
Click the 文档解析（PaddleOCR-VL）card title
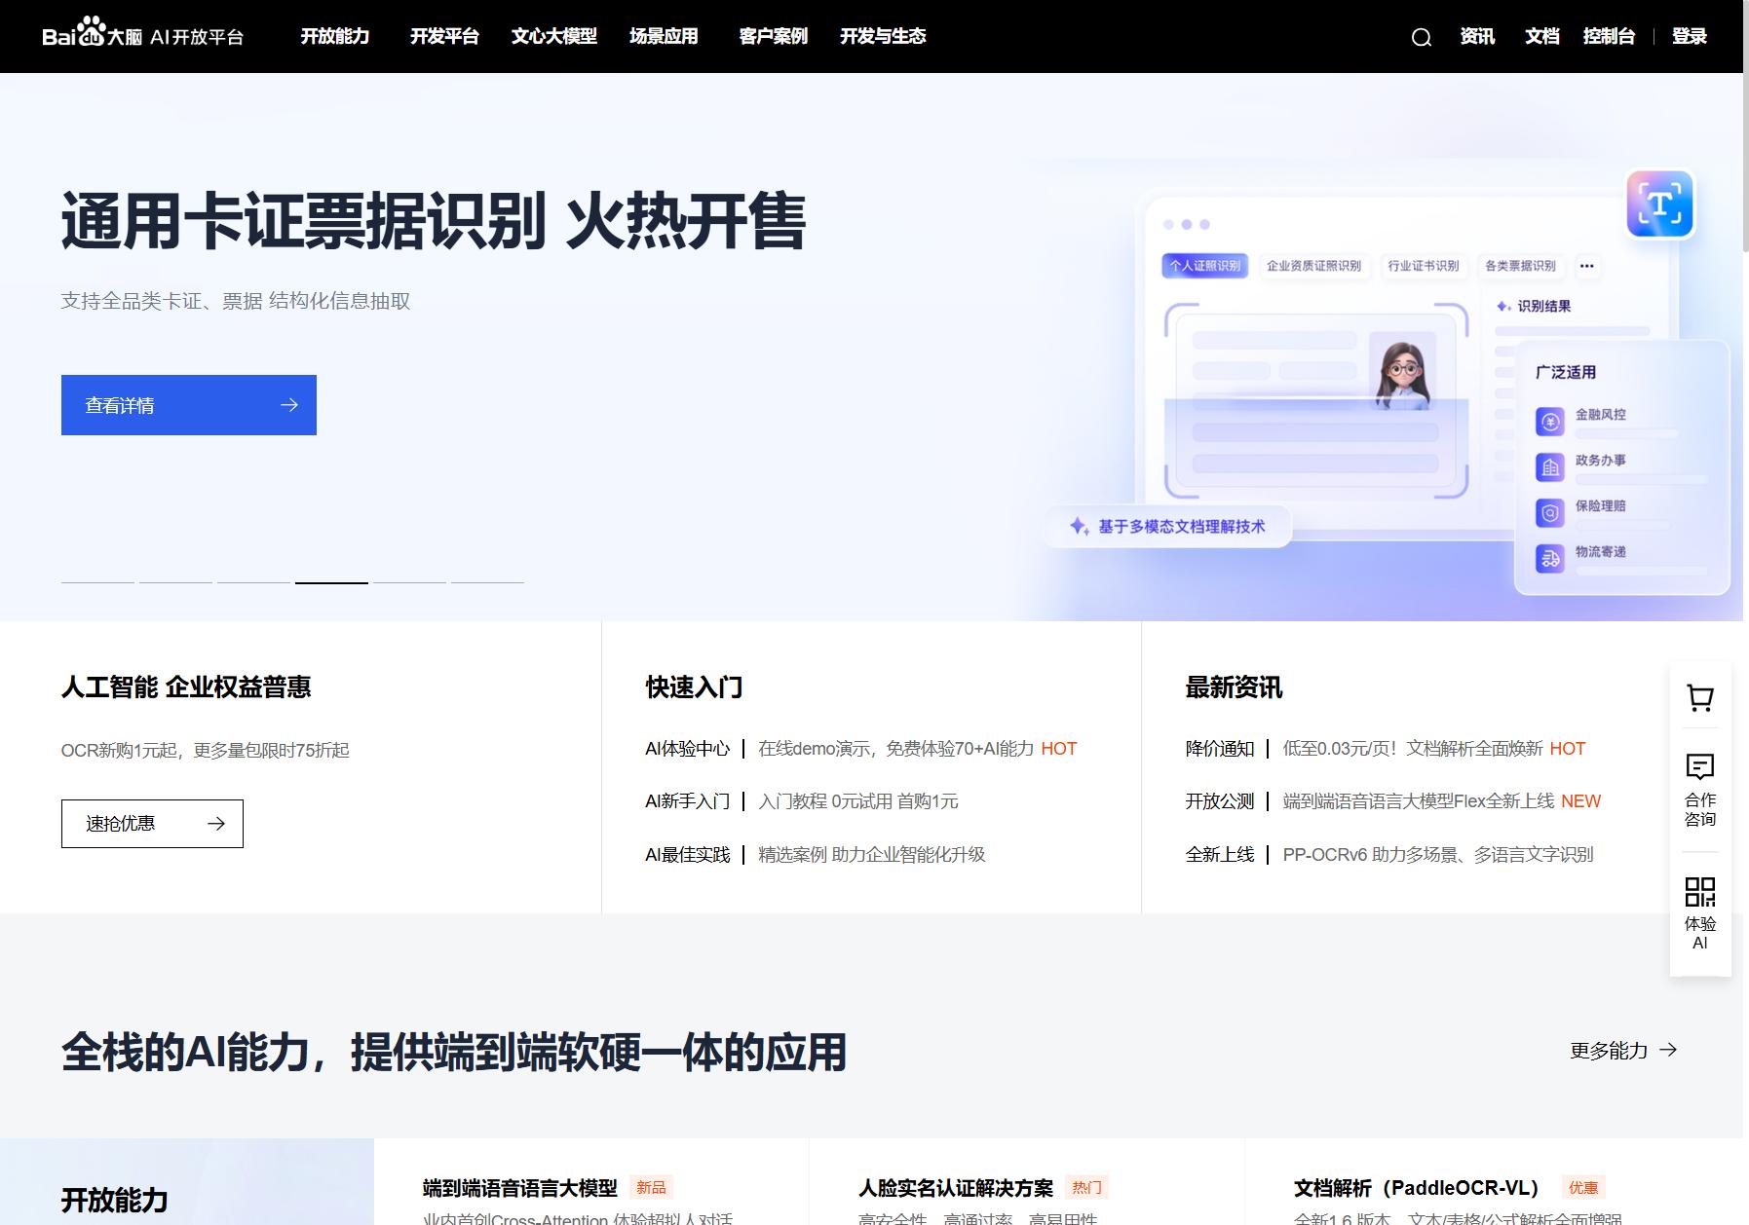(1421, 1188)
